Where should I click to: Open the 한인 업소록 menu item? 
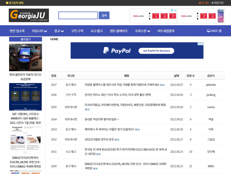[x=17, y=31]
